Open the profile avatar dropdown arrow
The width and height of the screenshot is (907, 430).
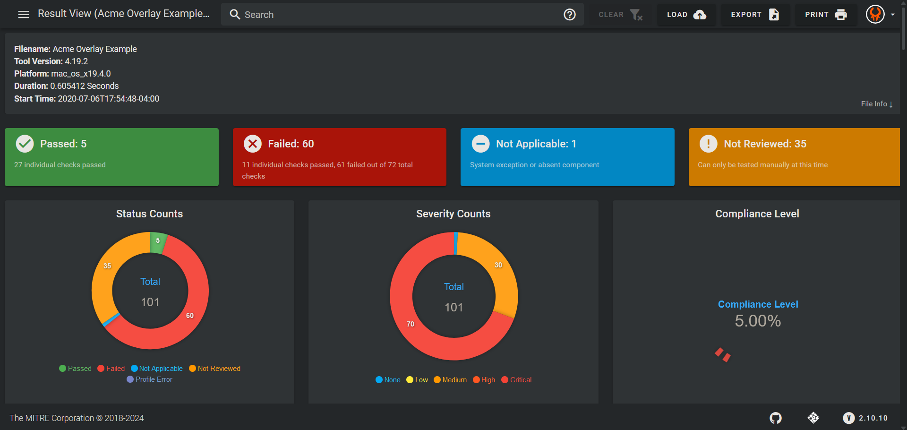pos(893,14)
